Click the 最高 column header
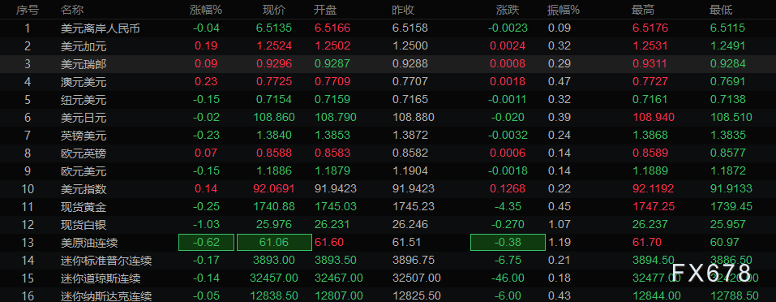Viewport: 776px width, 302px height. 643,10
